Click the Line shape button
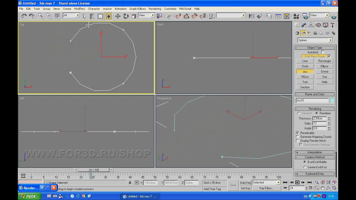The image size is (356, 200). 305,61
